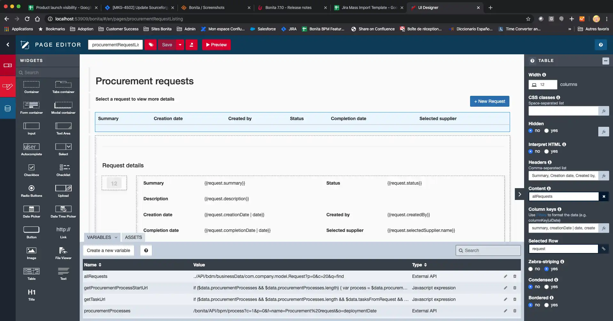Open the Save dropdown arrow

tap(180, 45)
